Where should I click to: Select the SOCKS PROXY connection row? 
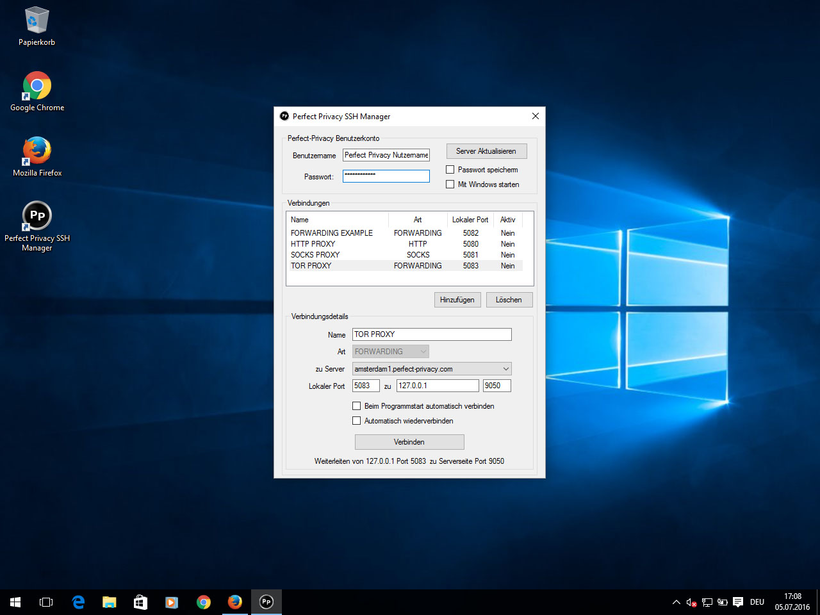406,255
